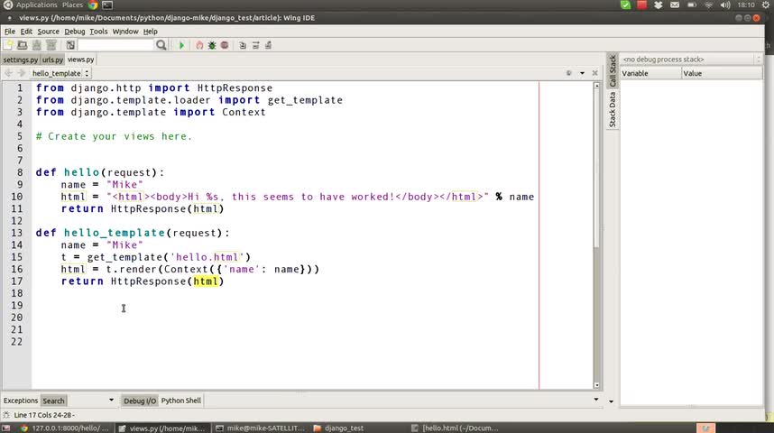
Task: Click the Step Into toolbar icon
Action: coord(243,45)
